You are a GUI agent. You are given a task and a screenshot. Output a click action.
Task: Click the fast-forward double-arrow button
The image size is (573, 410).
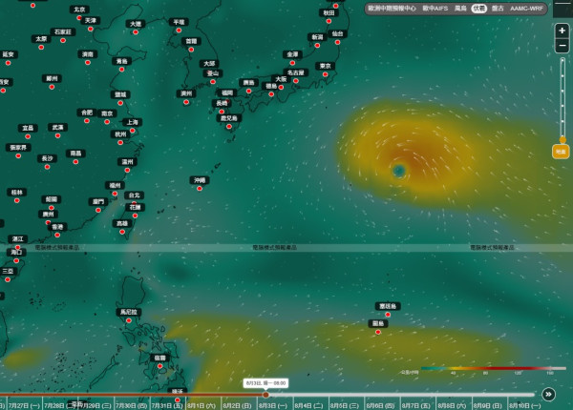coord(548,395)
